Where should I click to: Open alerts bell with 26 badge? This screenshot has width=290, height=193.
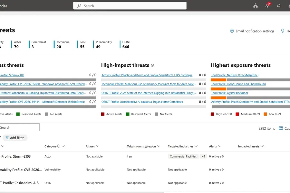[267, 5]
